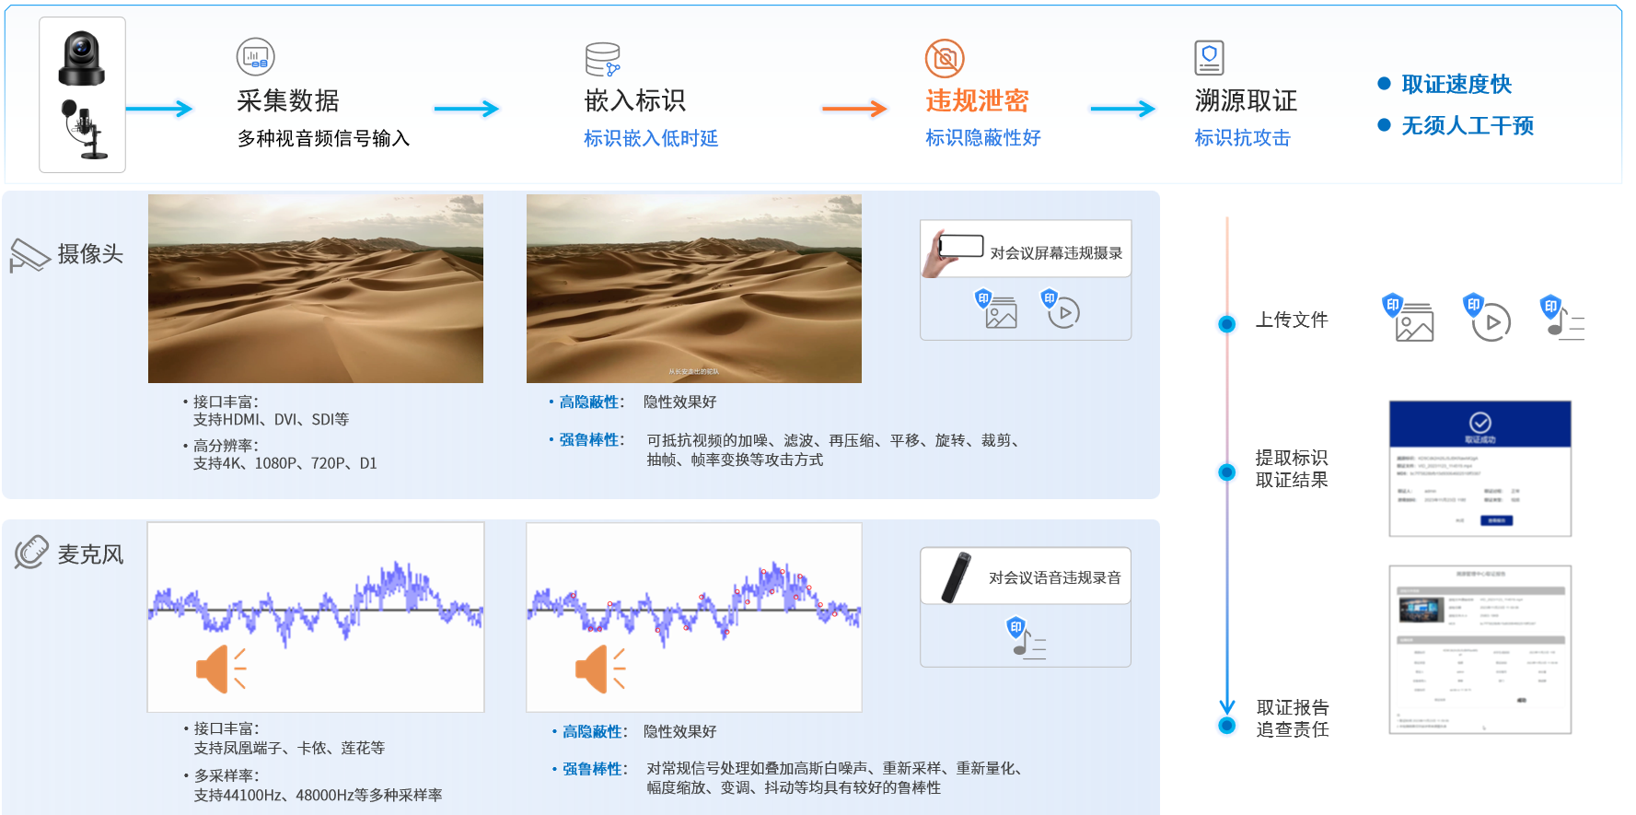Open the original audio waveform chart
Image resolution: width=1636 pixels, height=815 pixels.
[x=316, y=617]
